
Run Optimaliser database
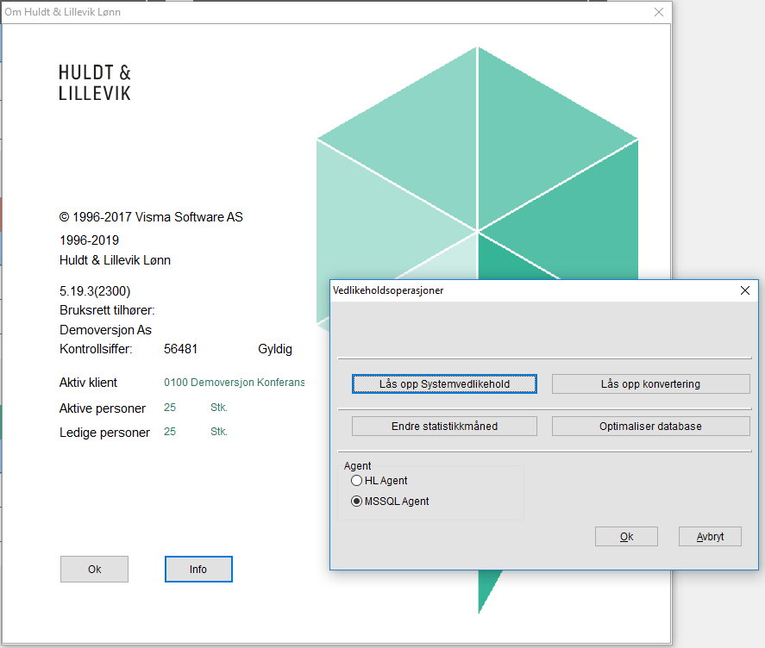tap(650, 427)
